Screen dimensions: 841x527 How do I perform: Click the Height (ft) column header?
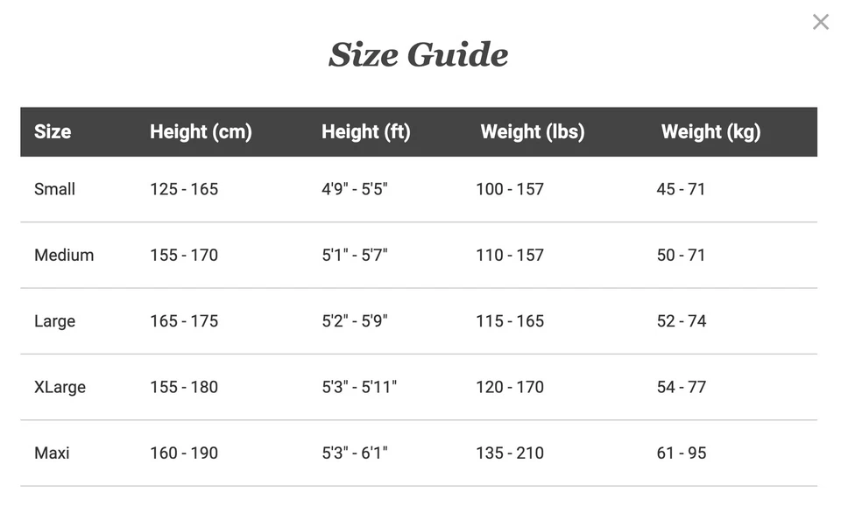tap(365, 132)
